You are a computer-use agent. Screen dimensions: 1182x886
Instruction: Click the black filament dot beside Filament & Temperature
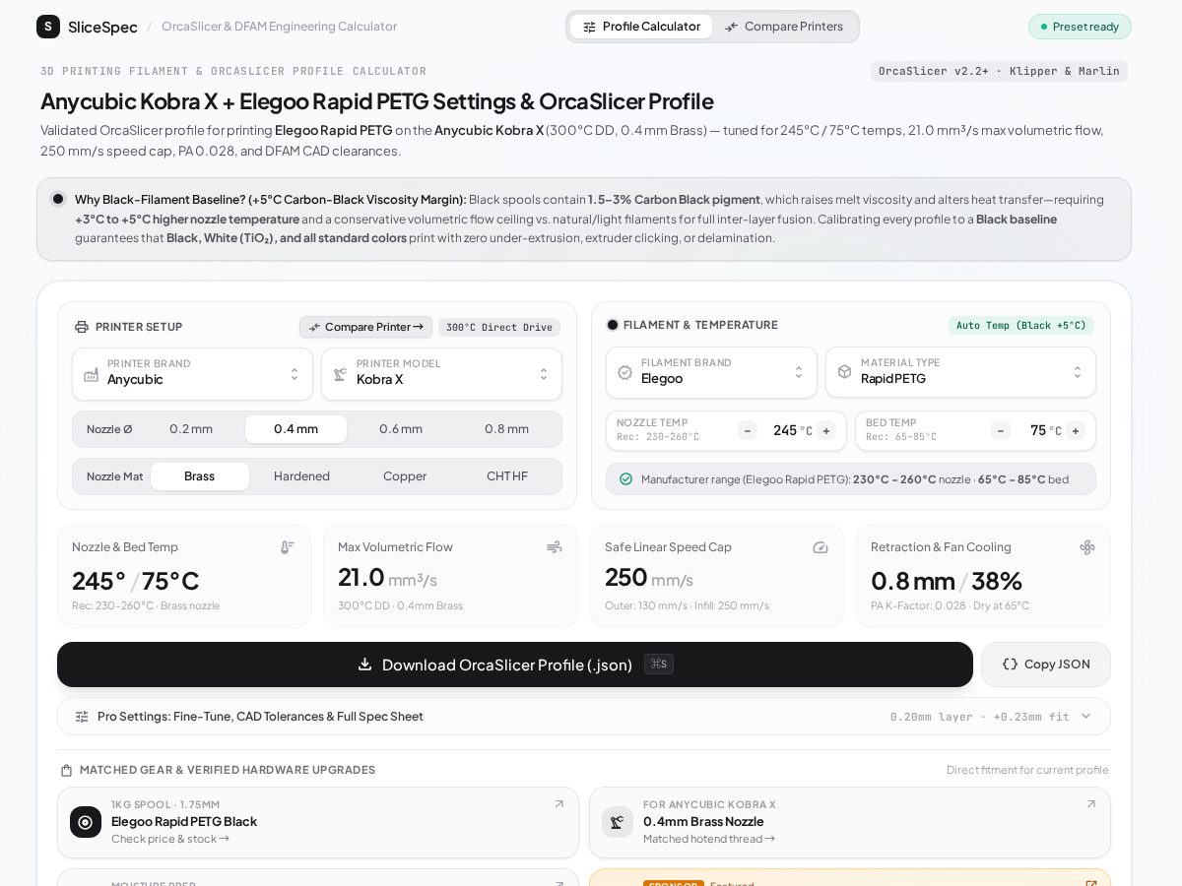(613, 325)
